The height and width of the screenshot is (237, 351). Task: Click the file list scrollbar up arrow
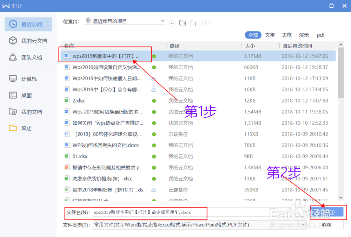(341, 44)
